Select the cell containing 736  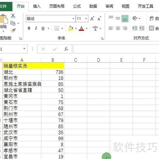pyautogui.click(x=53, y=72)
